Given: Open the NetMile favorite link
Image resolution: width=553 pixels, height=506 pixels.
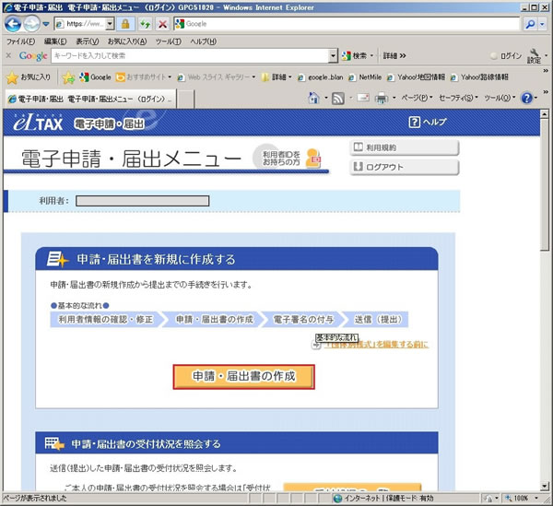Looking at the screenshot, I should (365, 77).
